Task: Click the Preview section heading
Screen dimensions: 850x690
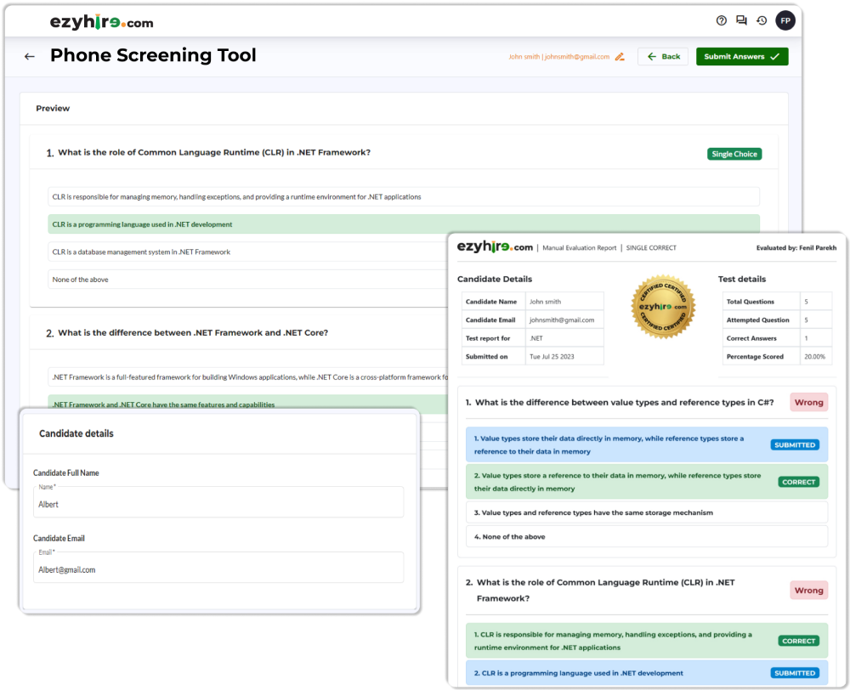Action: tap(53, 109)
